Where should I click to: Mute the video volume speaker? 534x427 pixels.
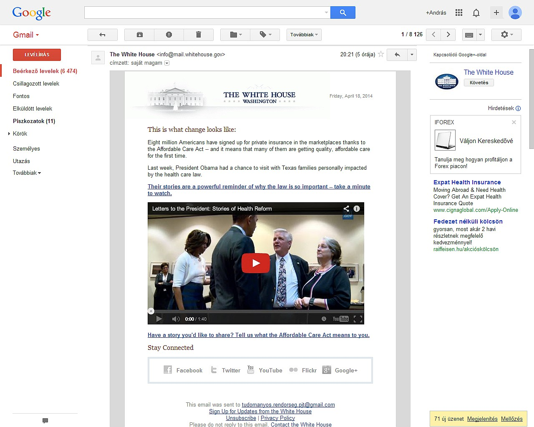coord(176,319)
